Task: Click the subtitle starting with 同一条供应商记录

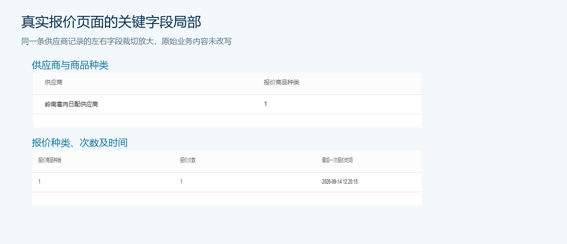Action: pos(127,41)
